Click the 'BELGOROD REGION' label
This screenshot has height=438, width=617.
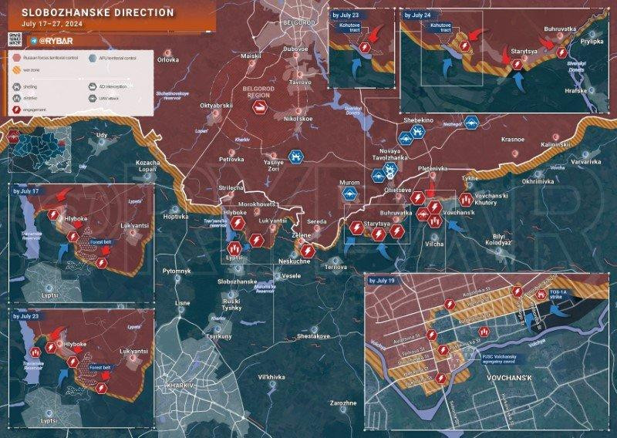(258, 92)
